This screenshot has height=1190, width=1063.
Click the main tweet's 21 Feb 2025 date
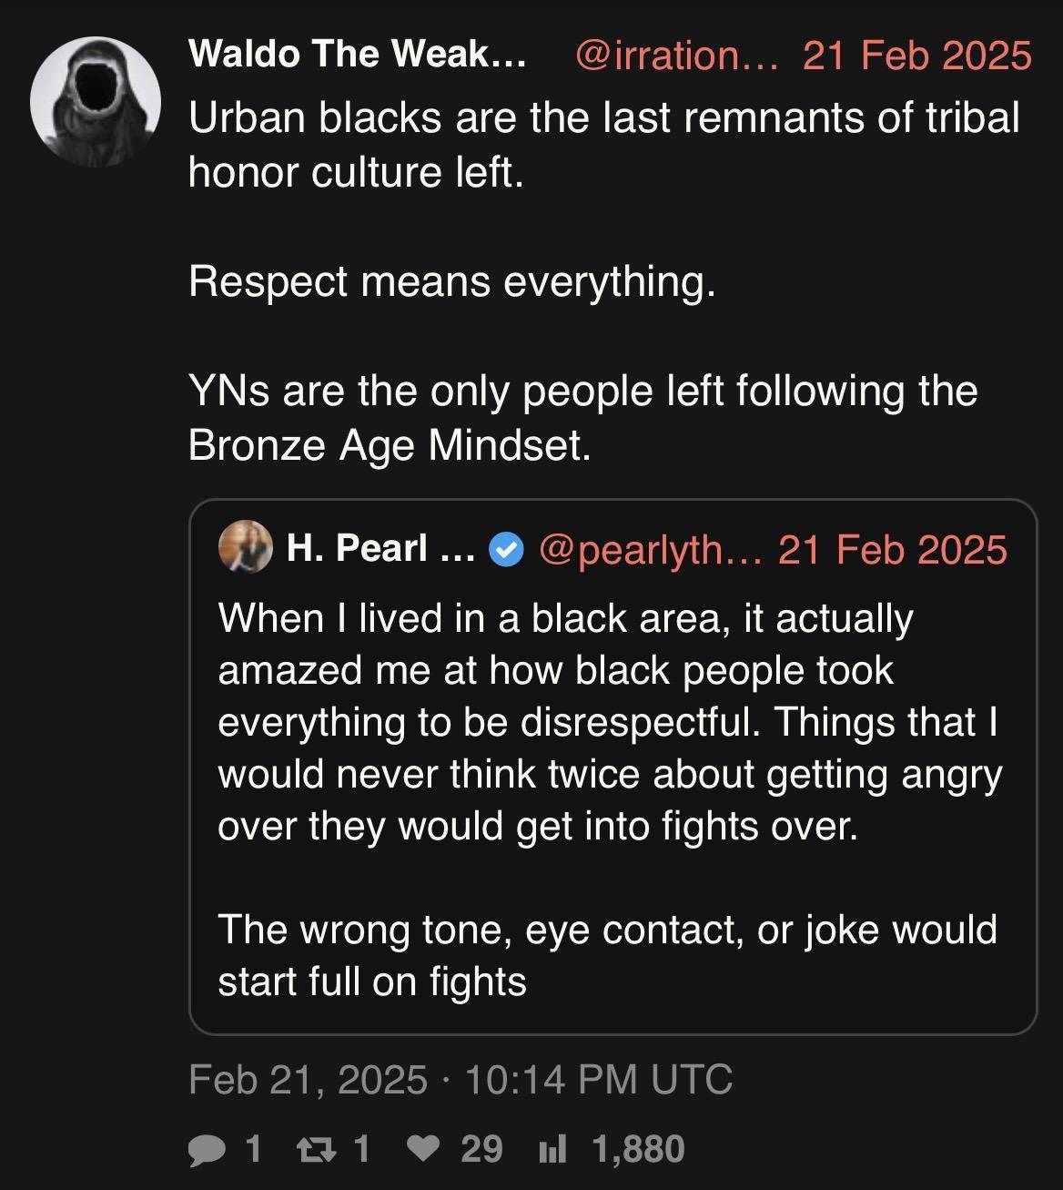(916, 55)
